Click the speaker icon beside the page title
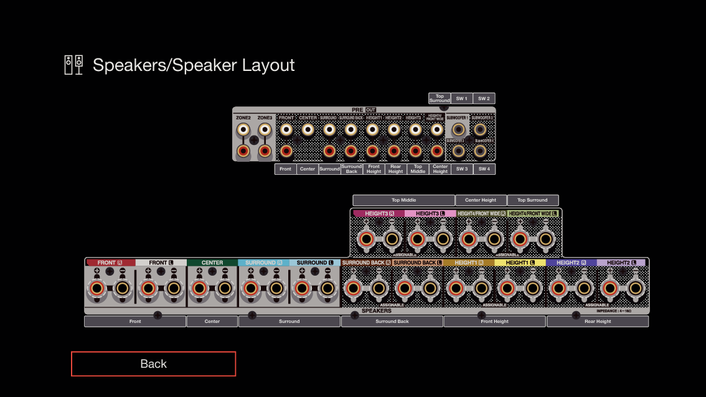Image resolution: width=706 pixels, height=397 pixels. (x=73, y=65)
